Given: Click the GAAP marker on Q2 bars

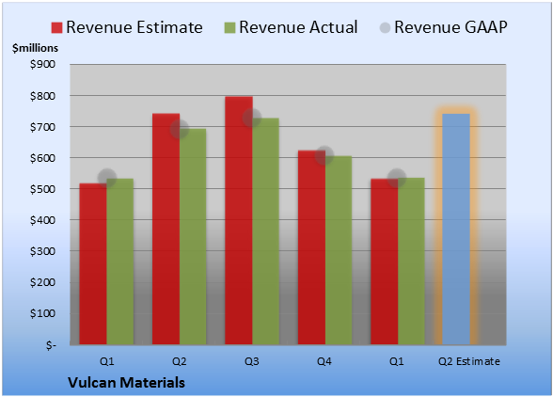Looking at the screenshot, I should [180, 129].
